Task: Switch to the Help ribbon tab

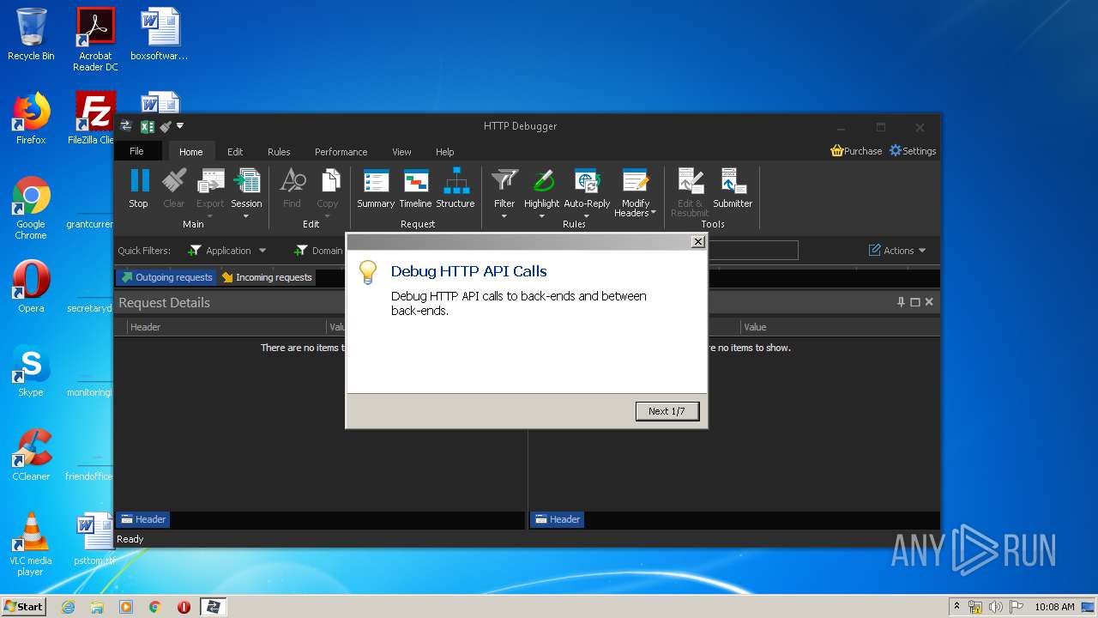Action: [x=444, y=152]
